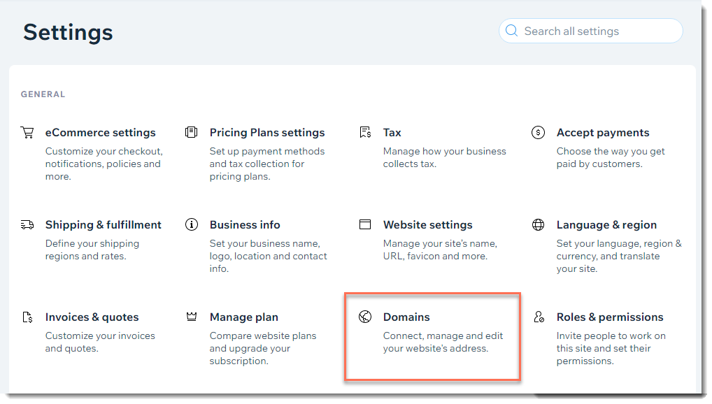Click the Website settings window icon

[x=365, y=224]
